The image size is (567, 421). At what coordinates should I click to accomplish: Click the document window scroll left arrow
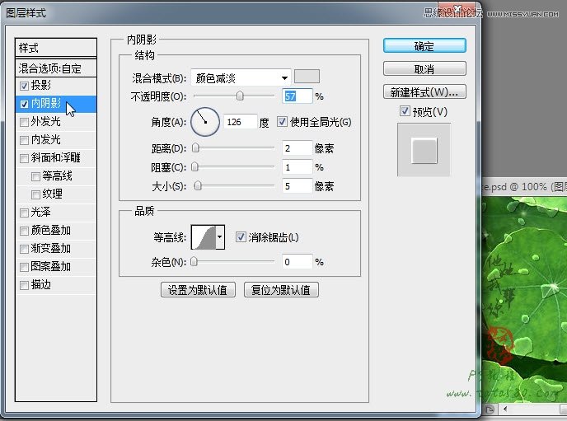pyautogui.click(x=505, y=409)
